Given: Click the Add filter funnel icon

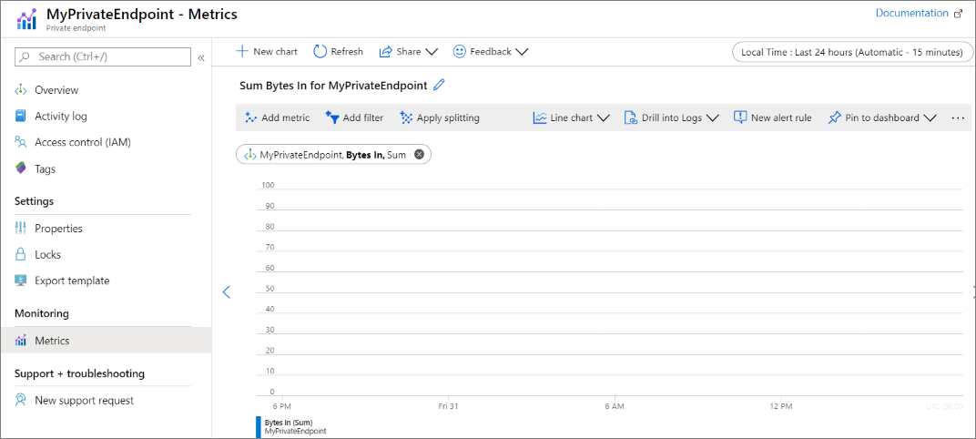Looking at the screenshot, I should [332, 117].
